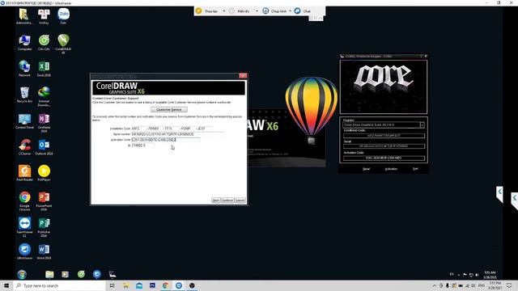Click the remote Windows 7 Start orb
This screenshot has width=518, height=291.
tap(22, 274)
